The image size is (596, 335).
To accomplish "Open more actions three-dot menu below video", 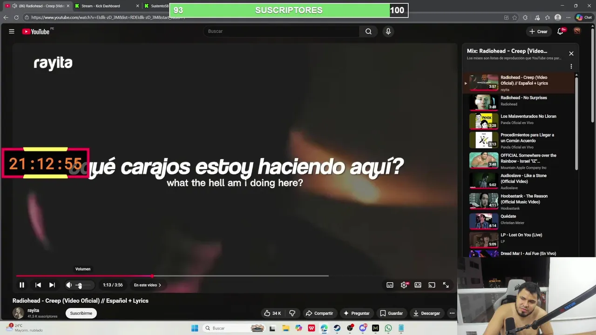I will (452, 313).
